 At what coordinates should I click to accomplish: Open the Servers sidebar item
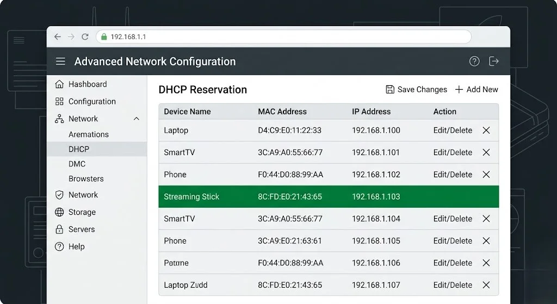pos(82,229)
